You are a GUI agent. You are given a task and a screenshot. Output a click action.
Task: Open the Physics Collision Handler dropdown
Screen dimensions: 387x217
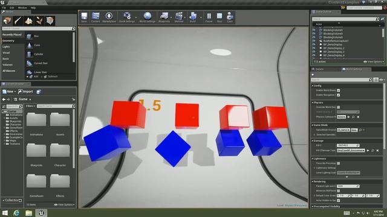pyautogui.click(x=341, y=117)
